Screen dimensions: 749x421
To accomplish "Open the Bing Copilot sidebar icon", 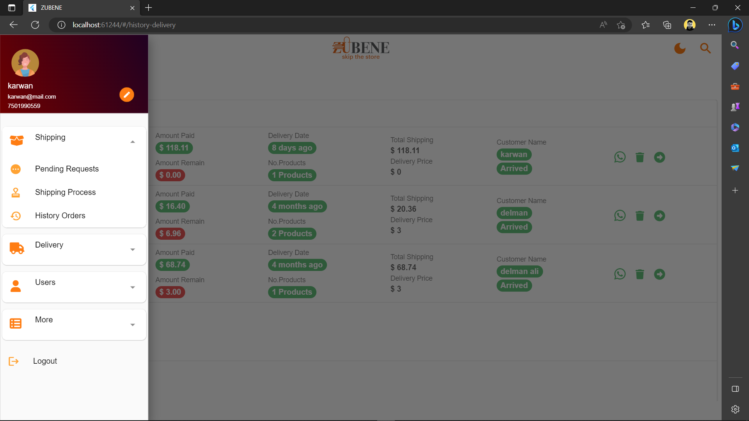I will (735, 25).
